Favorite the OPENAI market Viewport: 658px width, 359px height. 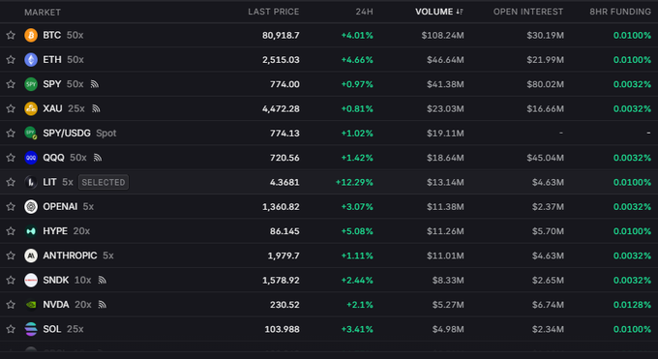point(11,206)
